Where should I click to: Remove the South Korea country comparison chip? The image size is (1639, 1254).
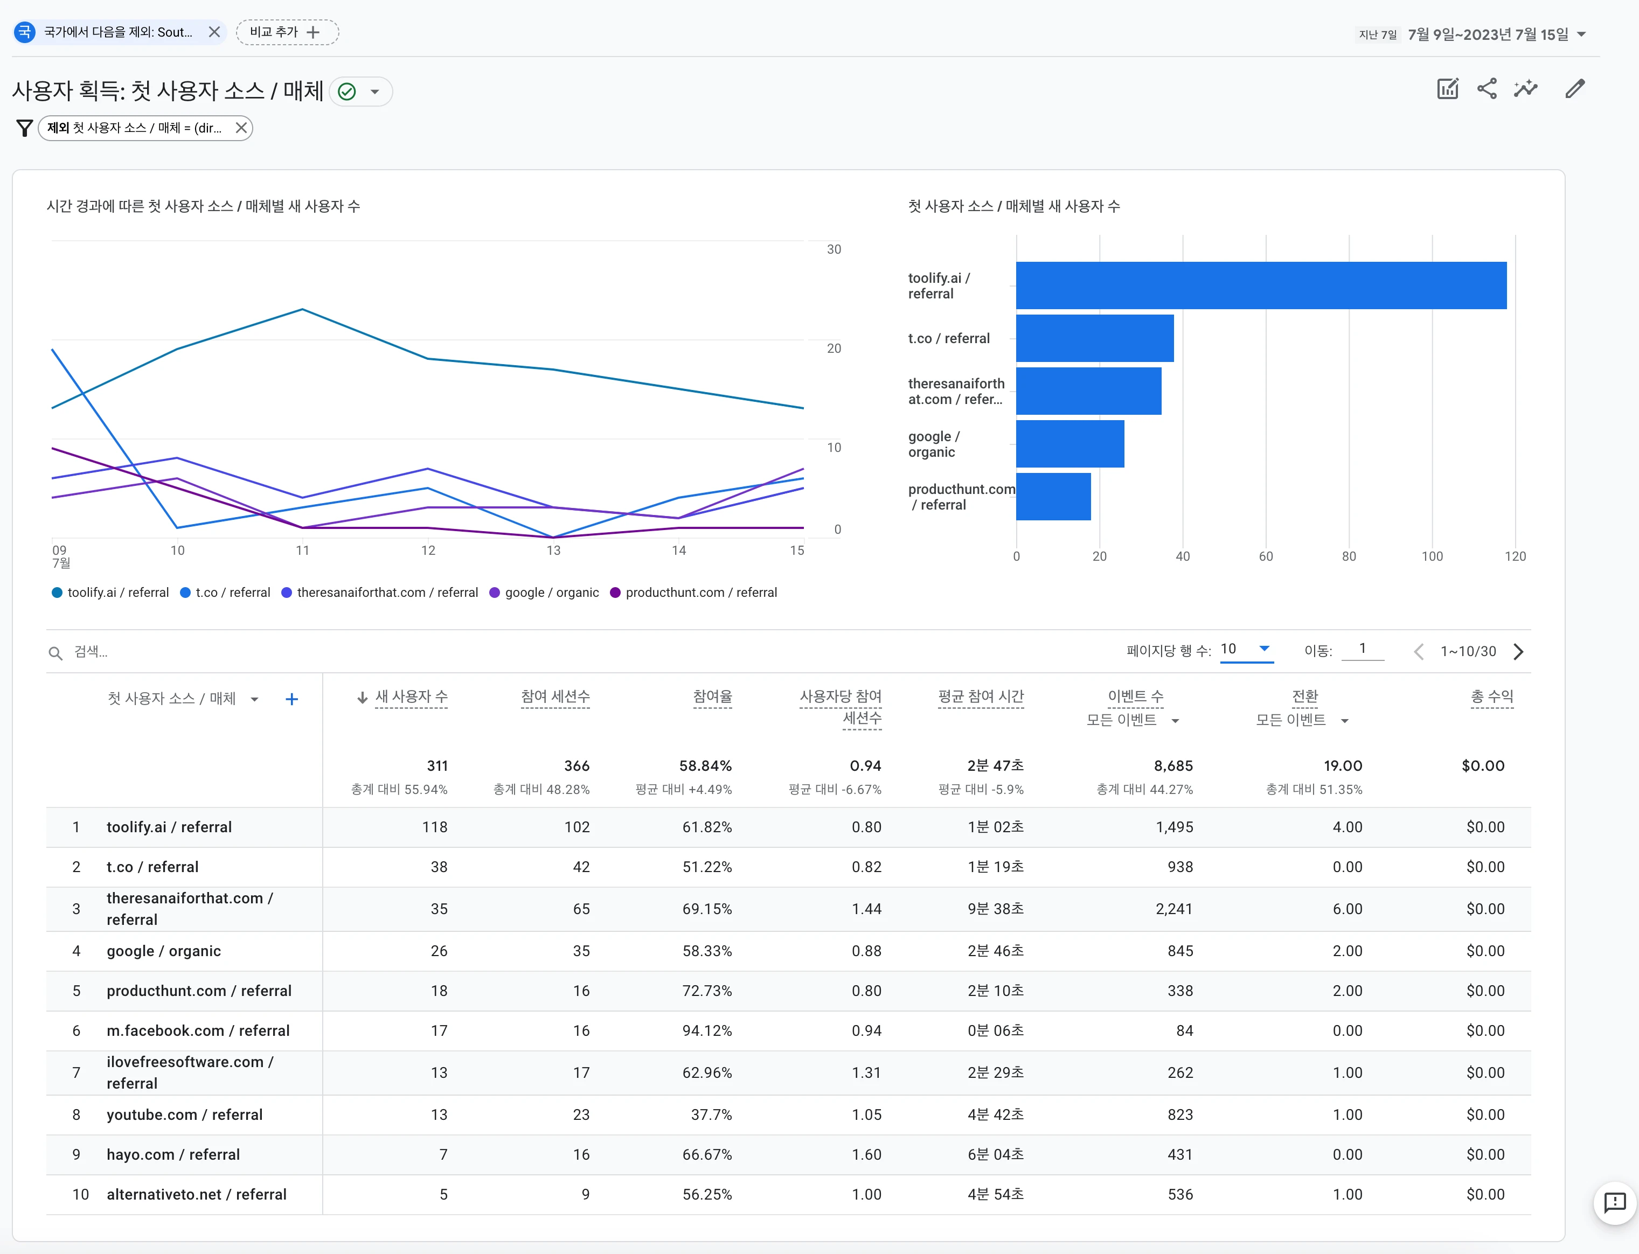[x=214, y=32]
